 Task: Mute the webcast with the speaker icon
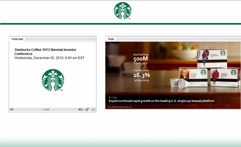click(x=81, y=109)
